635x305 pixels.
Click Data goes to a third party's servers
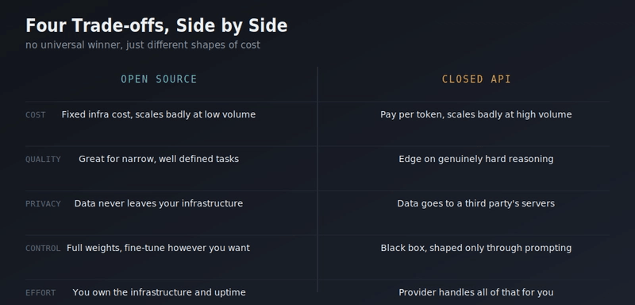pos(475,203)
